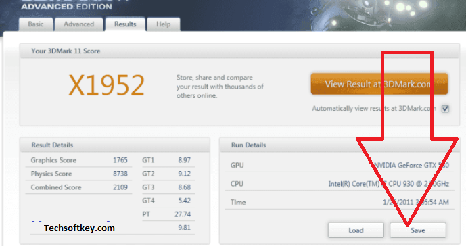The image size is (466, 246).
Task: Click the GT1 result 8.97
Action: click(184, 160)
